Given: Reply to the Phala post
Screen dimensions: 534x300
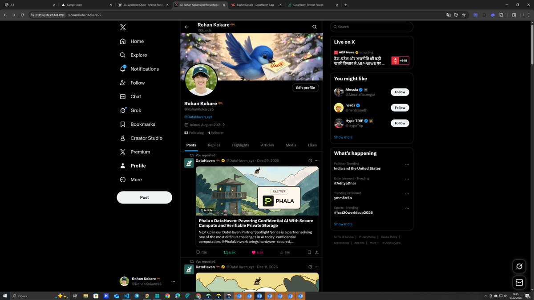Looking at the screenshot, I should pos(201,252).
